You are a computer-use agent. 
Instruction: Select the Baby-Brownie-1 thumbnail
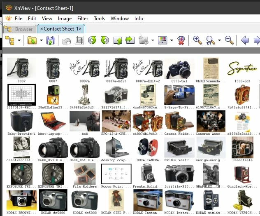point(21,121)
